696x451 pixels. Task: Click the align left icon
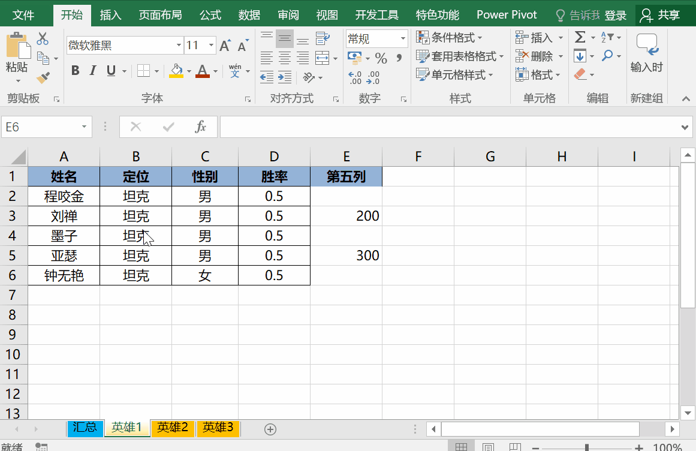pos(267,58)
